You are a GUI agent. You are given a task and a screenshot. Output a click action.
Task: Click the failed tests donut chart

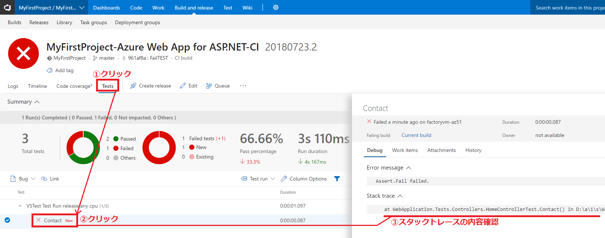tap(159, 148)
